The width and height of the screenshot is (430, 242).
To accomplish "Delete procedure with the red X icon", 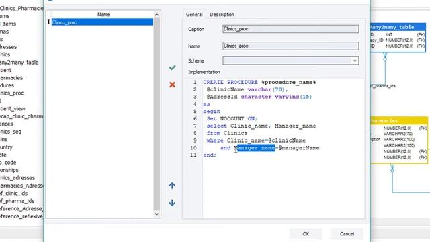I will pyautogui.click(x=172, y=85).
